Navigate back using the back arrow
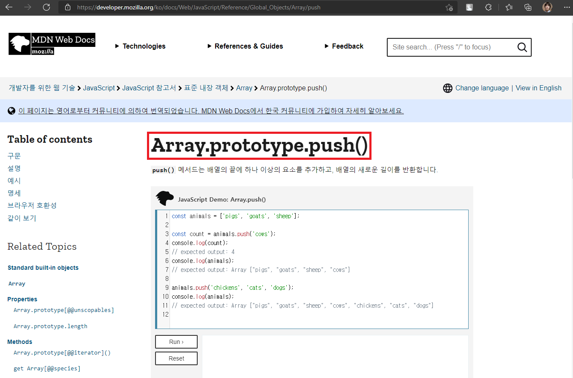The height and width of the screenshot is (378, 573). click(9, 7)
